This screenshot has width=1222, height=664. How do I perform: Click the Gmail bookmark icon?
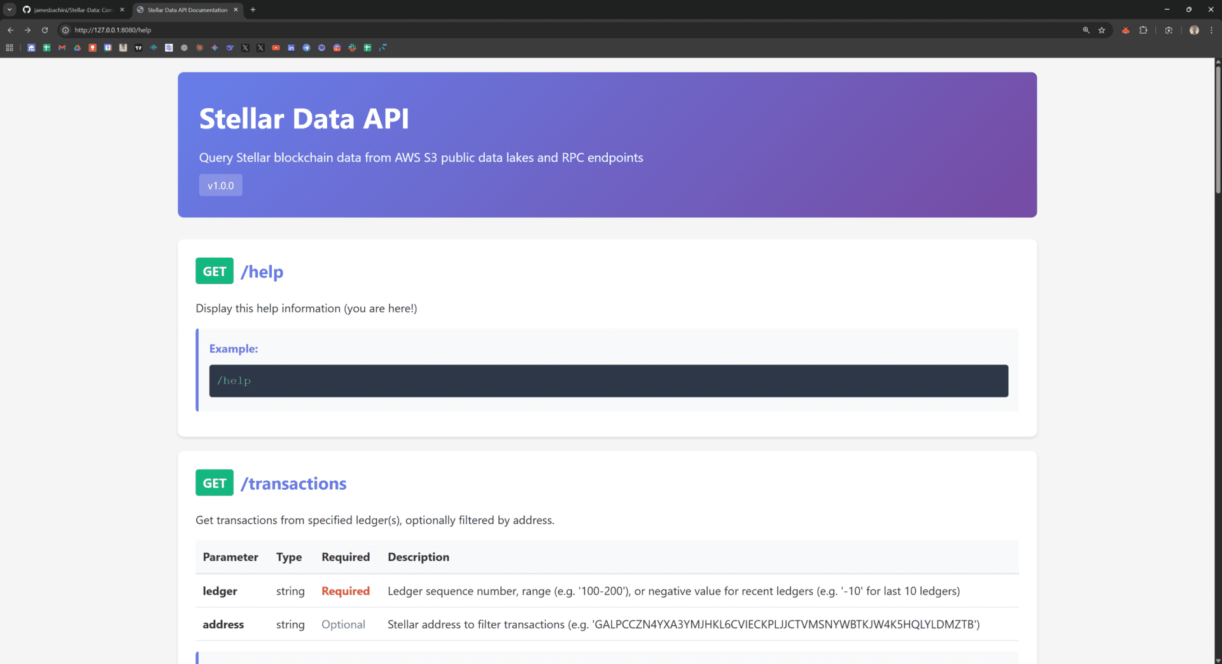point(62,48)
